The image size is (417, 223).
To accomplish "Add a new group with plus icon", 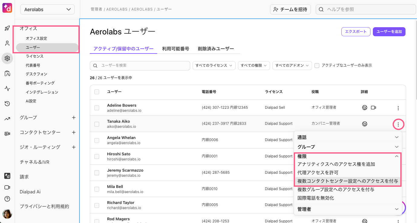I will [x=74, y=118].
